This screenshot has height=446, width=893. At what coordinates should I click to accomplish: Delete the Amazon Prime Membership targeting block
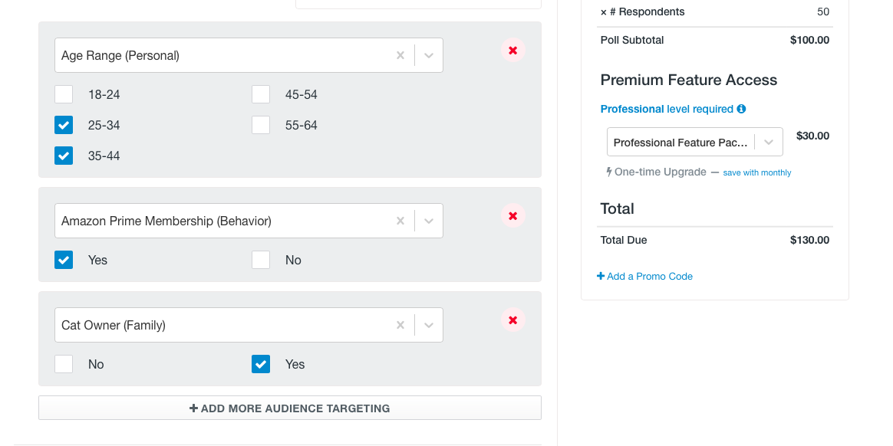click(512, 216)
